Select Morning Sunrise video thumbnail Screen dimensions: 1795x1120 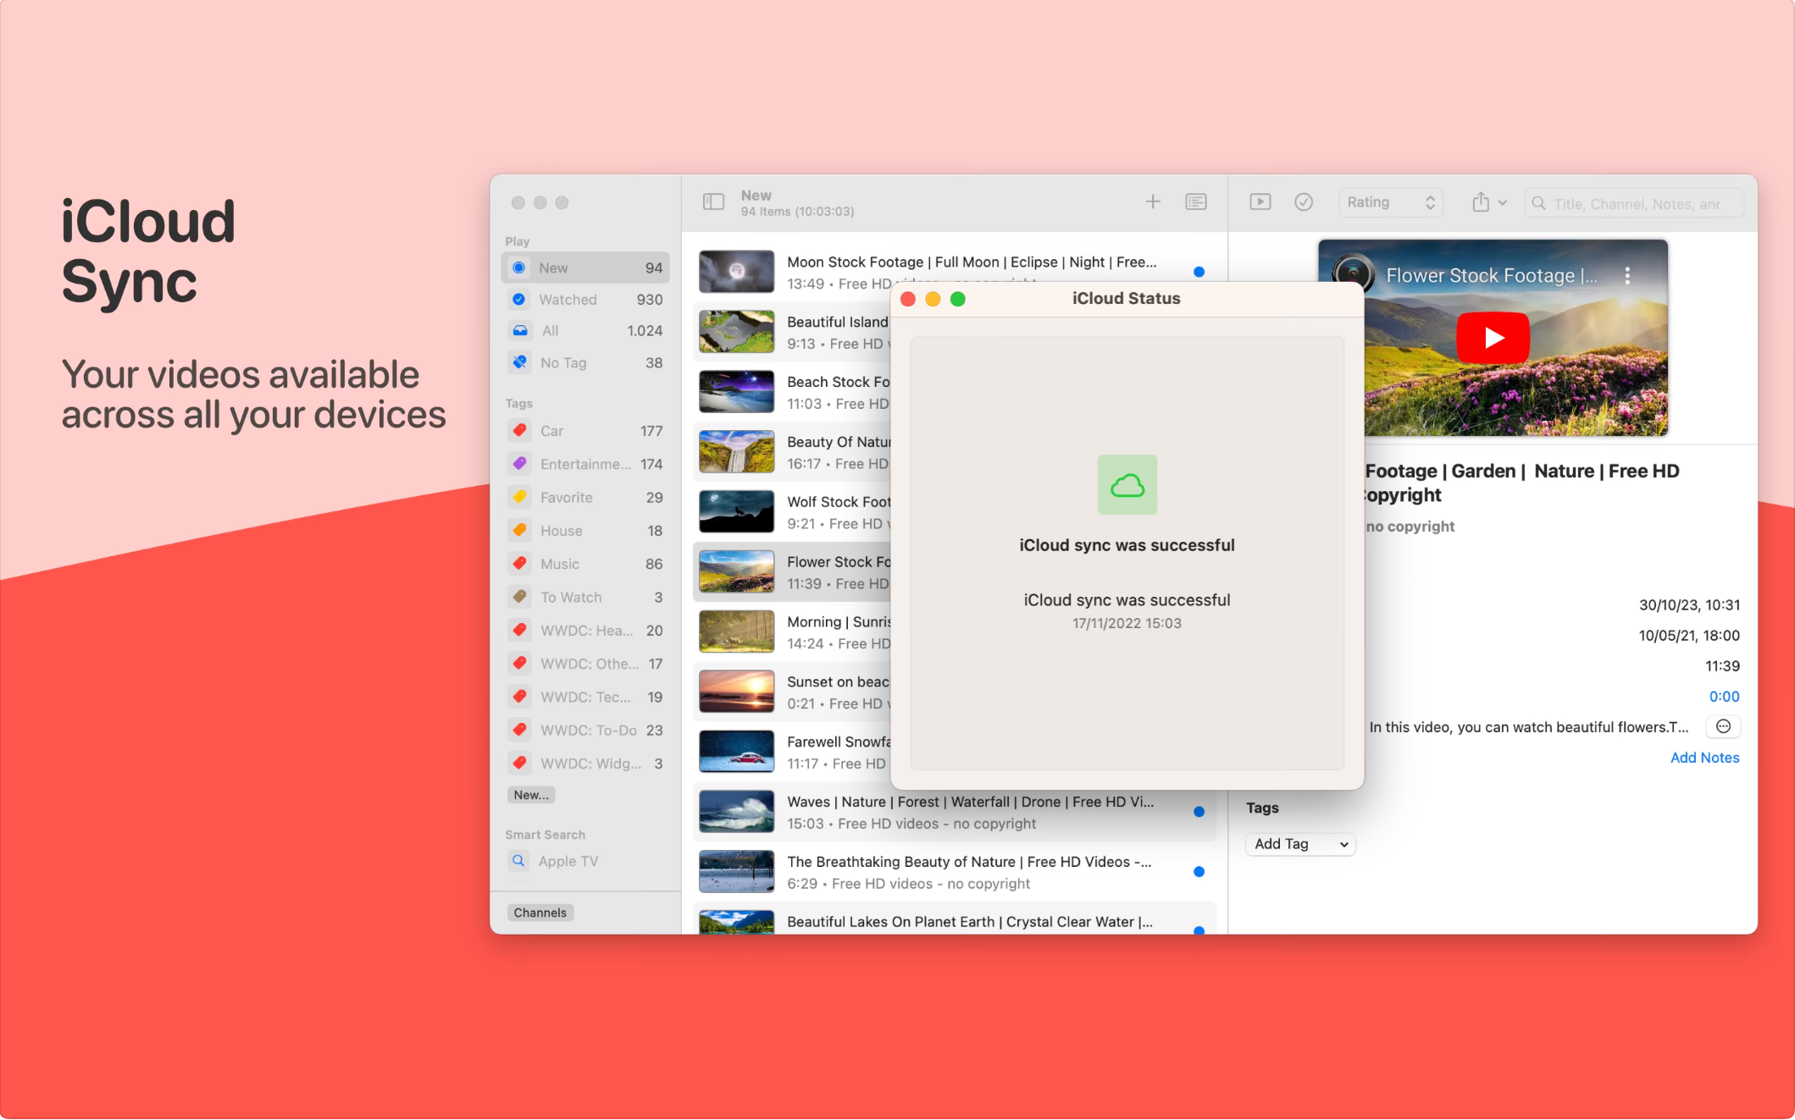click(737, 632)
